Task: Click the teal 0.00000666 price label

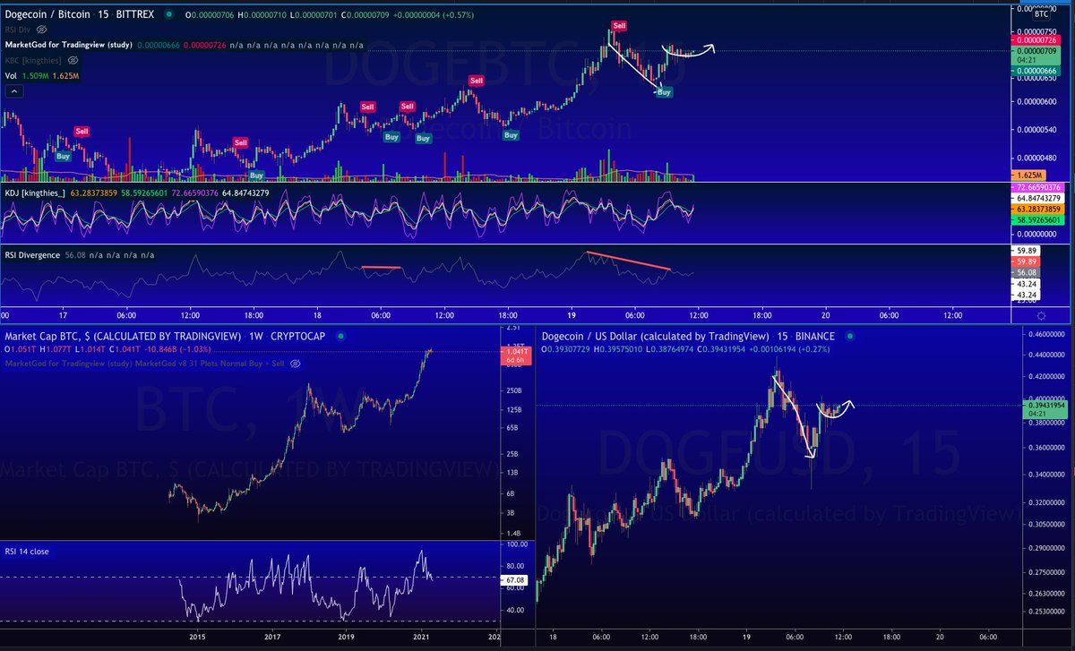Action: click(1037, 71)
